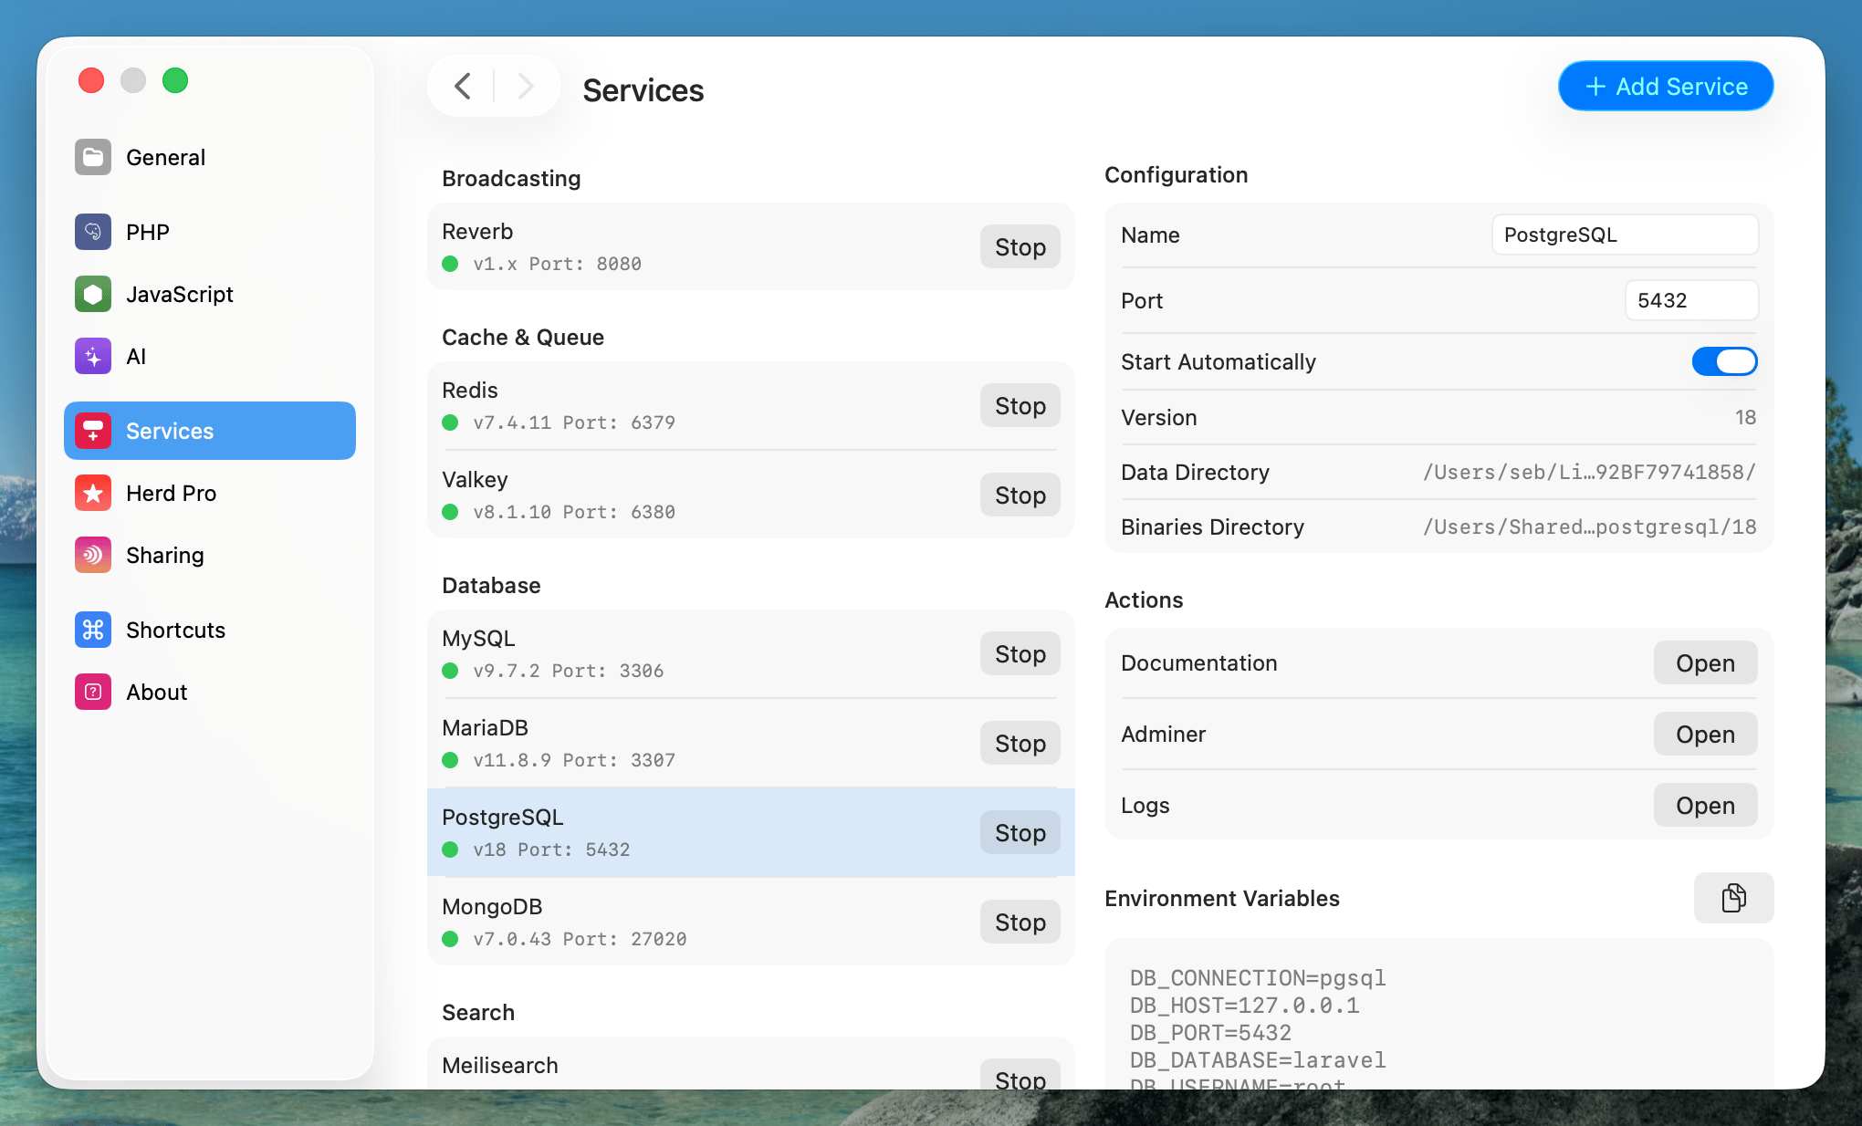Select the MariaDB service row
This screenshot has width=1862, height=1126.
click(x=750, y=743)
